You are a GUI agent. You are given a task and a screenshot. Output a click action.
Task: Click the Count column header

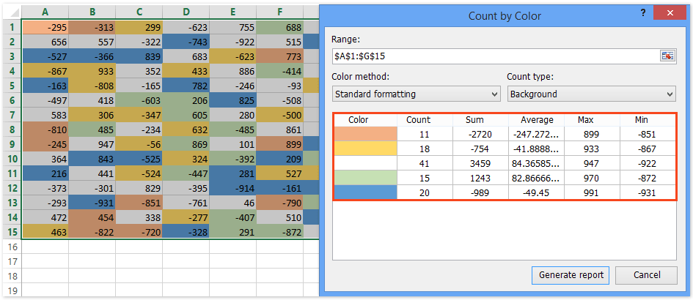pos(418,120)
